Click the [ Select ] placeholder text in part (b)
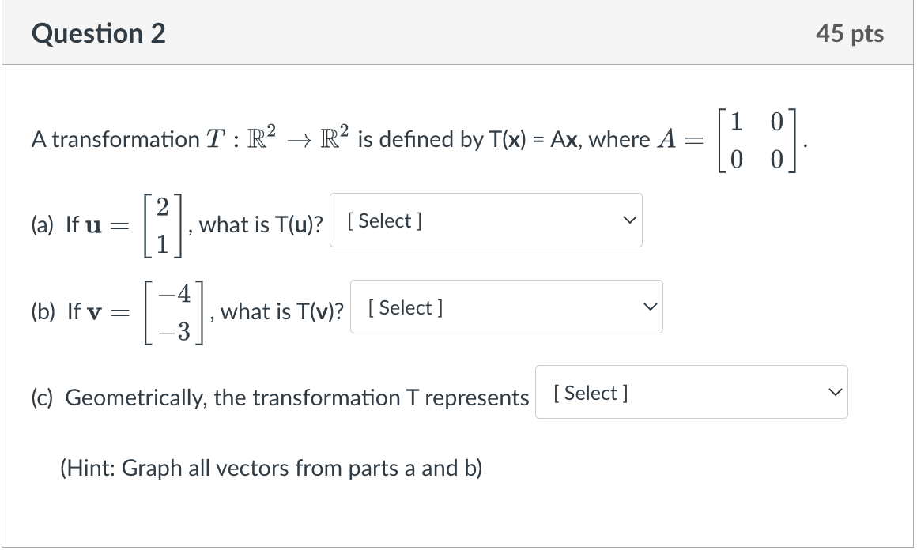This screenshot has width=917, height=550. pyautogui.click(x=405, y=307)
